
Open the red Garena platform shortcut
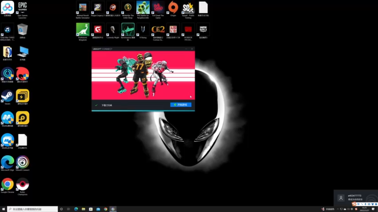(x=98, y=31)
